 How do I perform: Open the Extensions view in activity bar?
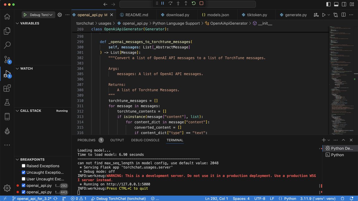(7, 88)
